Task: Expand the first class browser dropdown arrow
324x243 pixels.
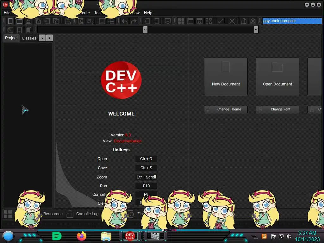Action: pos(145,30)
